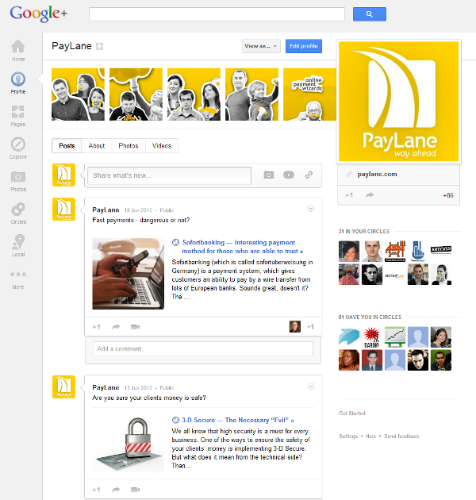Click the large PayLane logo image

(x=398, y=102)
